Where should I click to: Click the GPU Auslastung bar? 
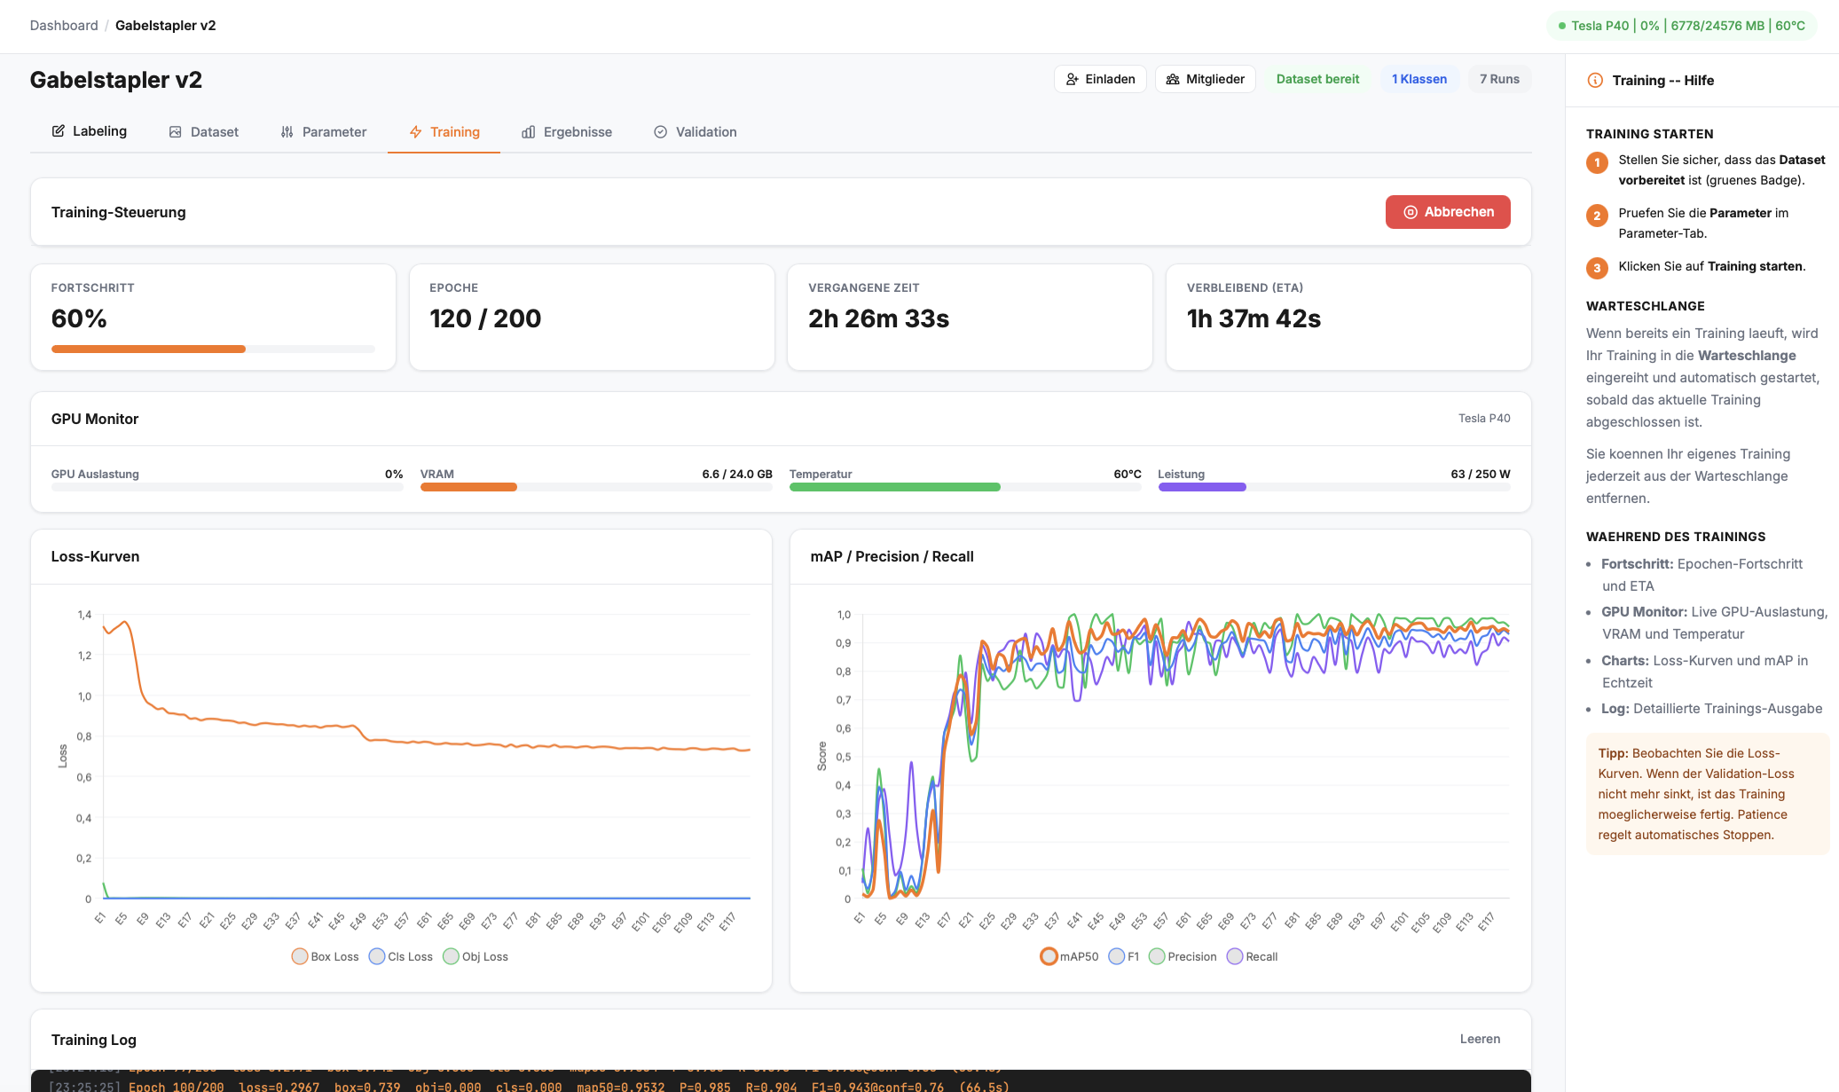[227, 487]
